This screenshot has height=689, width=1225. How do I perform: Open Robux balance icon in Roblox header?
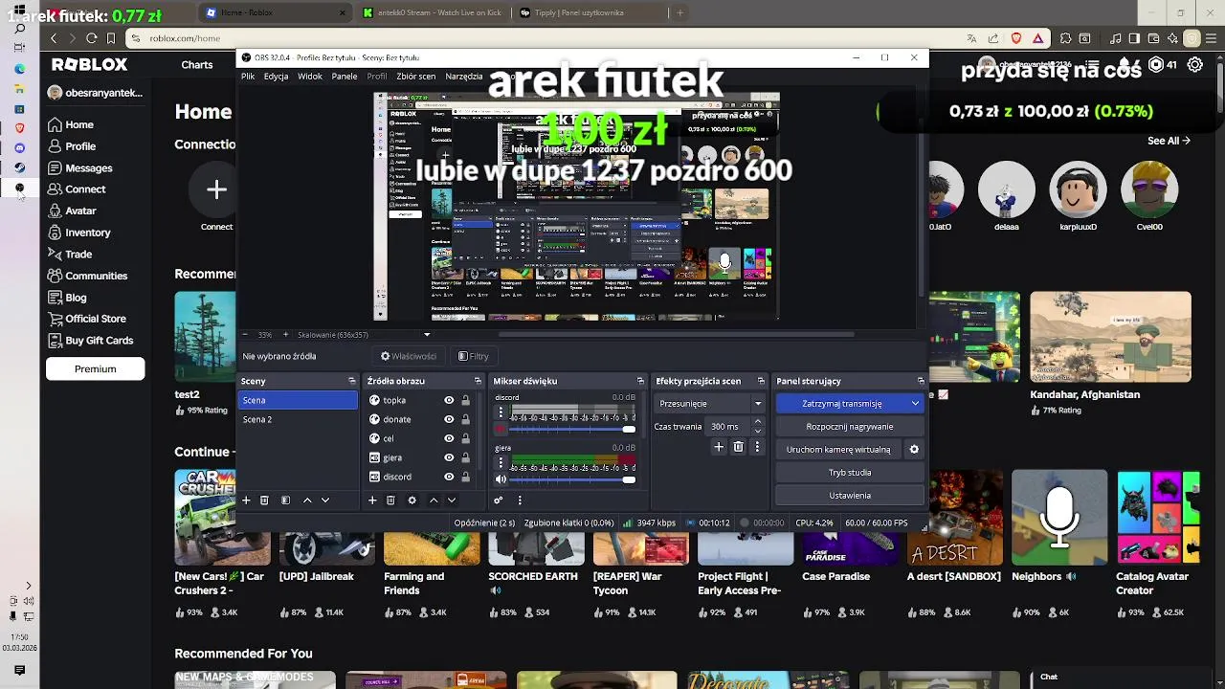[x=1156, y=65]
